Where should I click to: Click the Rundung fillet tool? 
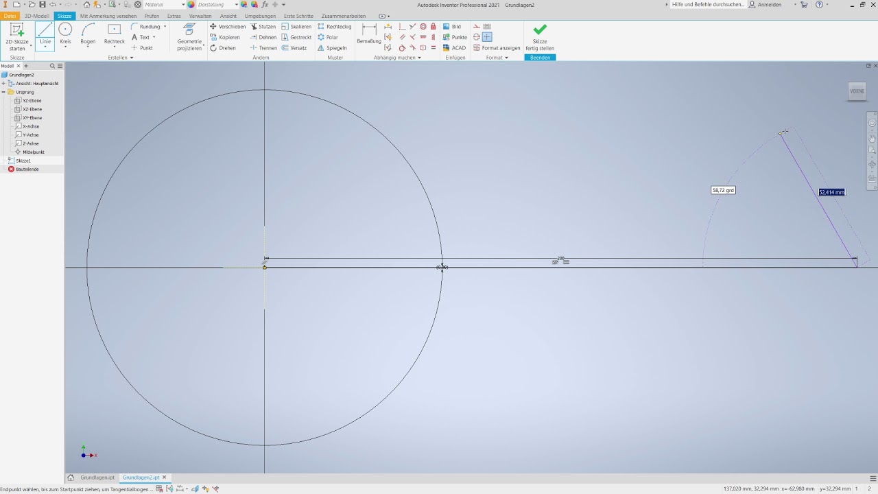(x=145, y=27)
